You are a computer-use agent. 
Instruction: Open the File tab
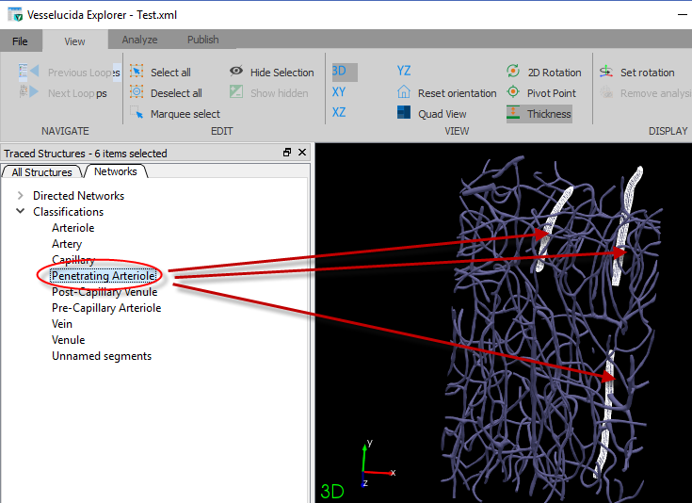pos(21,41)
